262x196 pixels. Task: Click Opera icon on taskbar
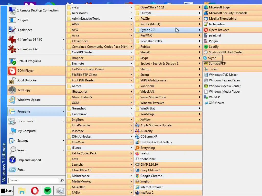tap(35, 191)
